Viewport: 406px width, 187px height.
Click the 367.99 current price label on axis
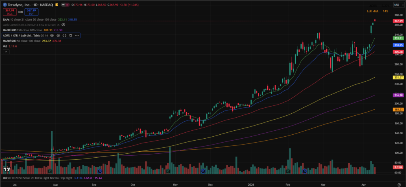(x=398, y=21)
